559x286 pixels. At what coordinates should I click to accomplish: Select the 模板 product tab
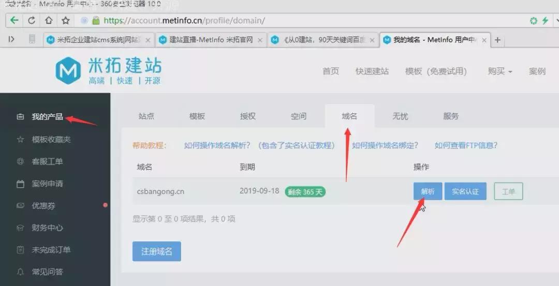click(x=197, y=116)
